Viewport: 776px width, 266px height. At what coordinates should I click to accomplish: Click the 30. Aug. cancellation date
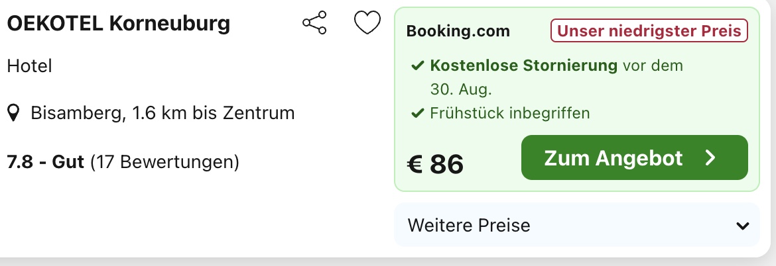(461, 89)
